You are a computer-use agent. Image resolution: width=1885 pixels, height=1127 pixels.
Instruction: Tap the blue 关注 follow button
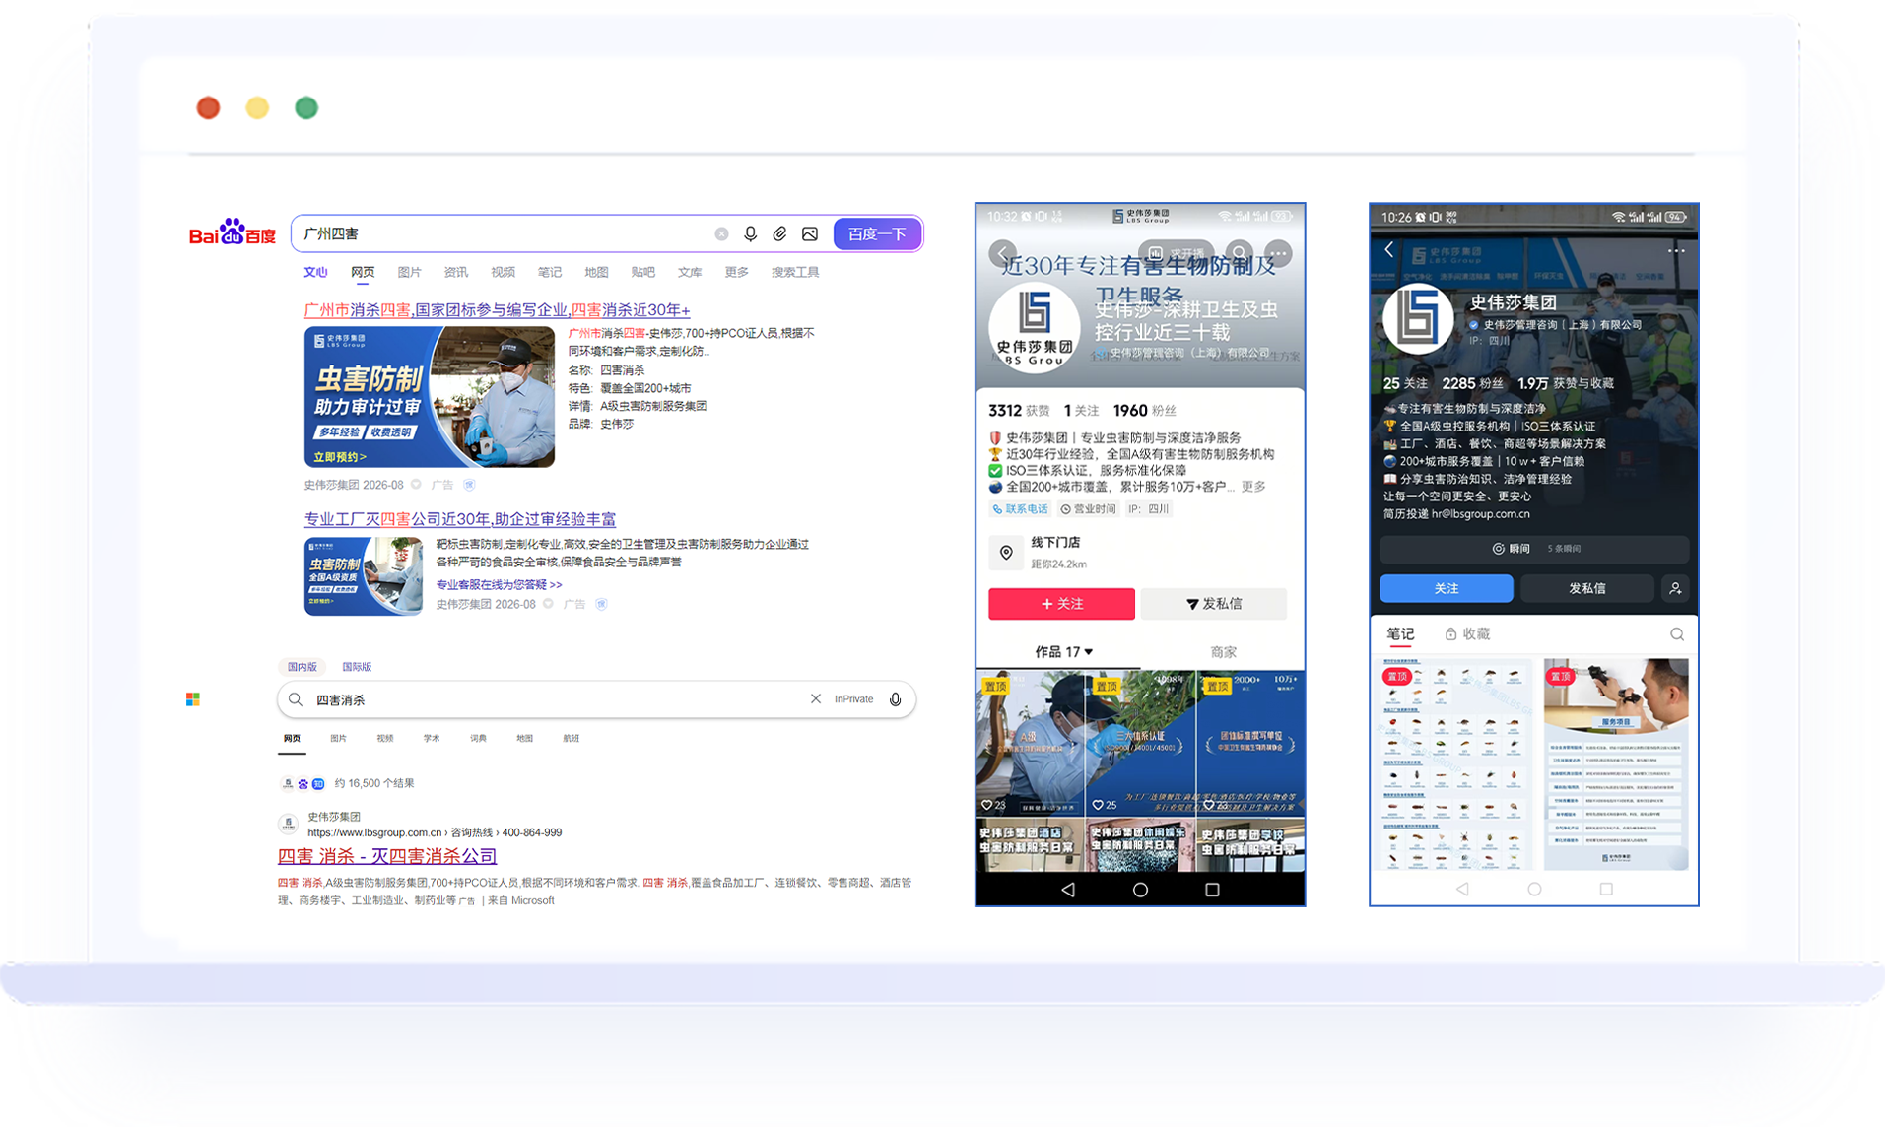(1446, 588)
